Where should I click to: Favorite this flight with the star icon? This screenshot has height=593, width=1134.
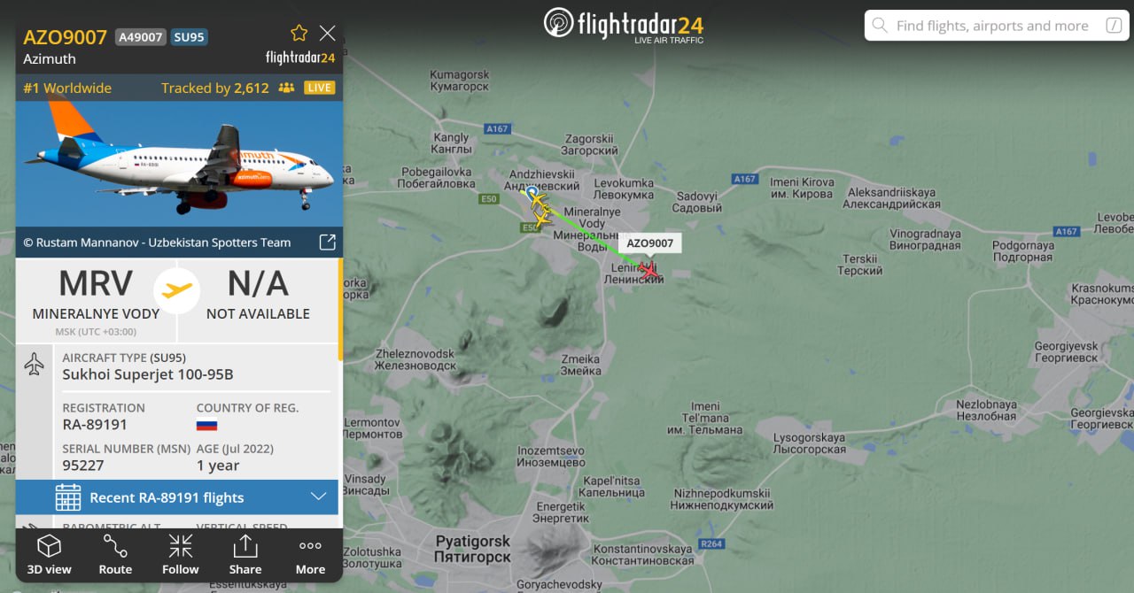299,34
